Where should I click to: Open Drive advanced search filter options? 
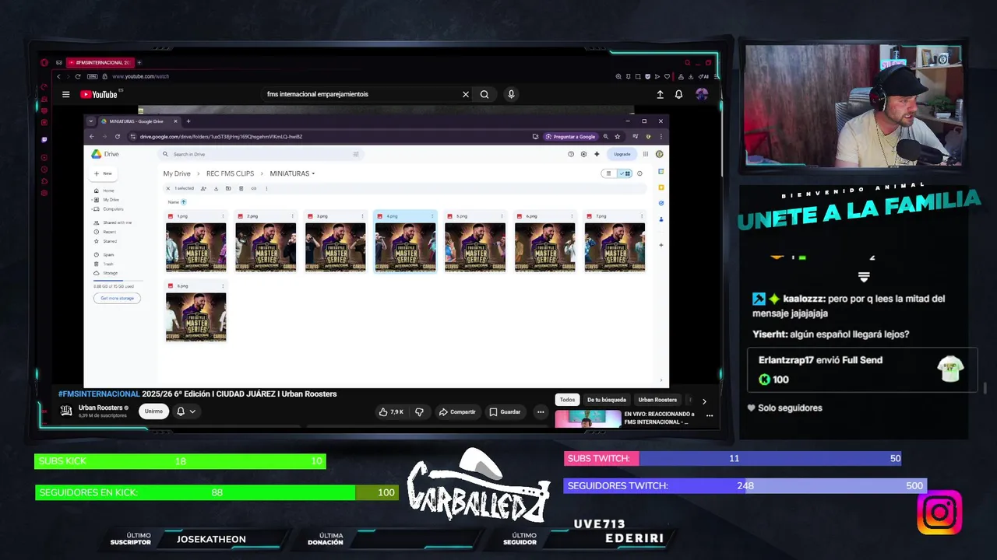[356, 154]
